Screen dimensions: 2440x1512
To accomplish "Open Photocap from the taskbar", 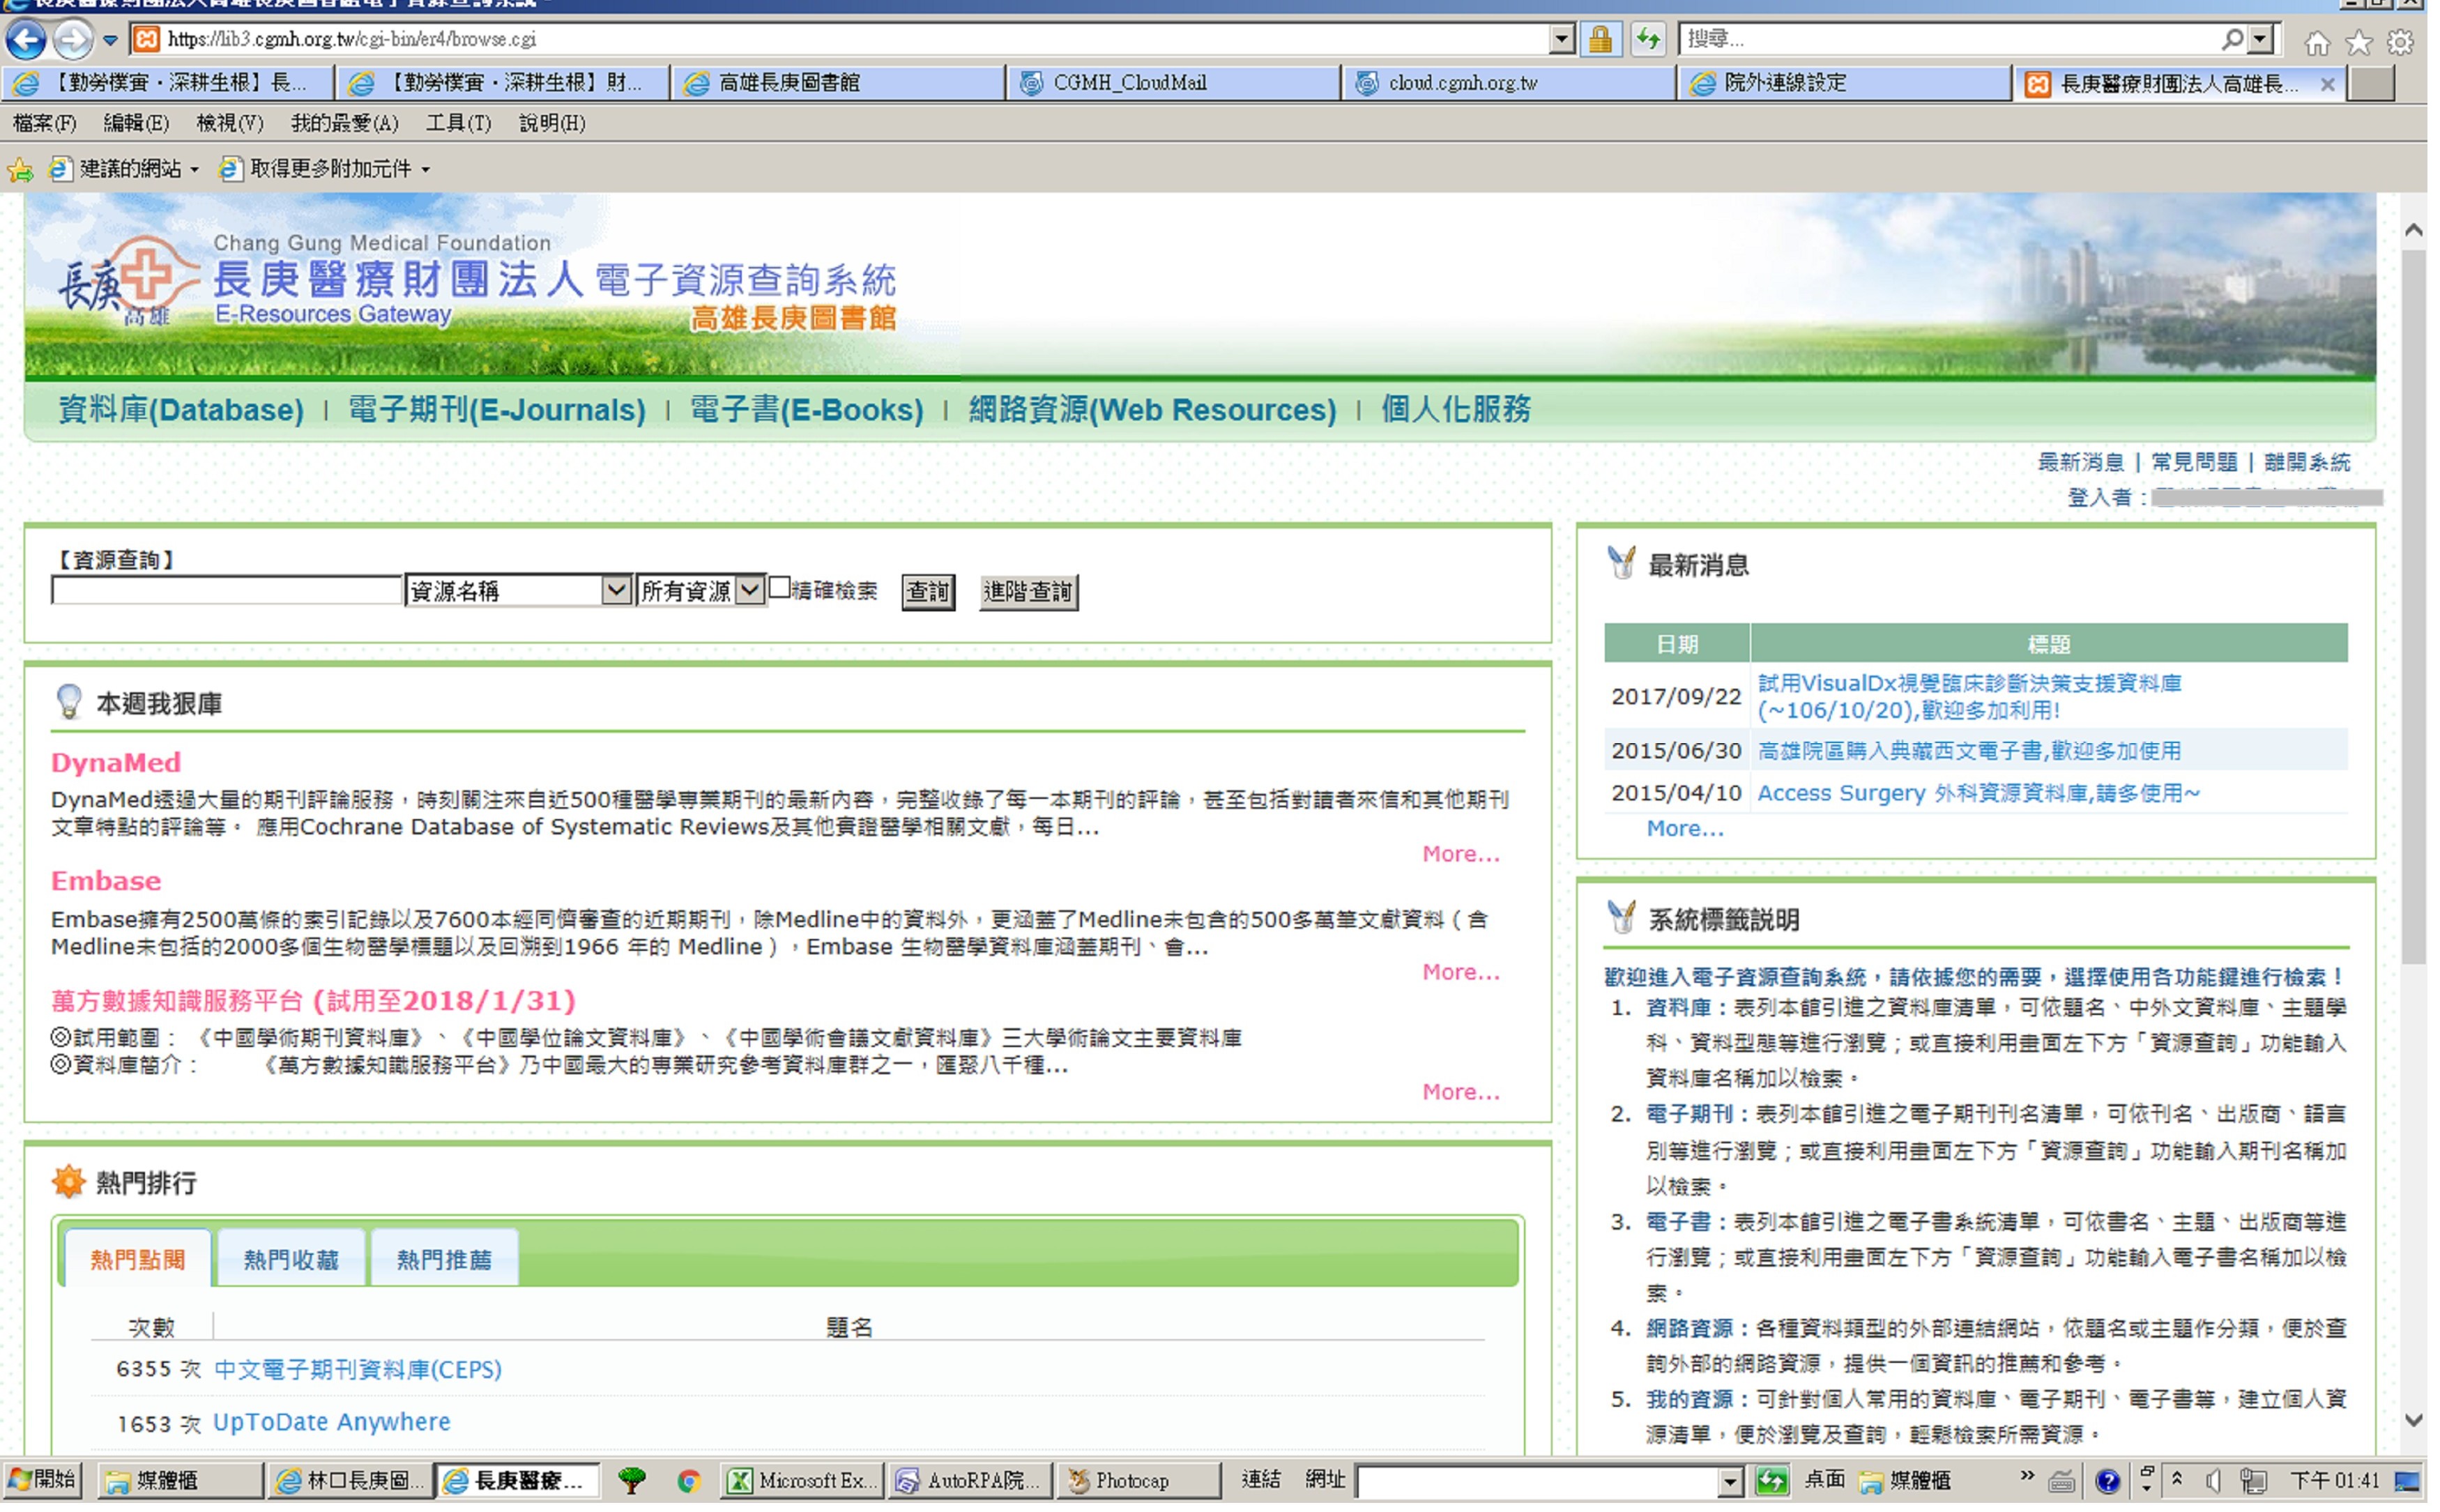I will [x=1140, y=1483].
